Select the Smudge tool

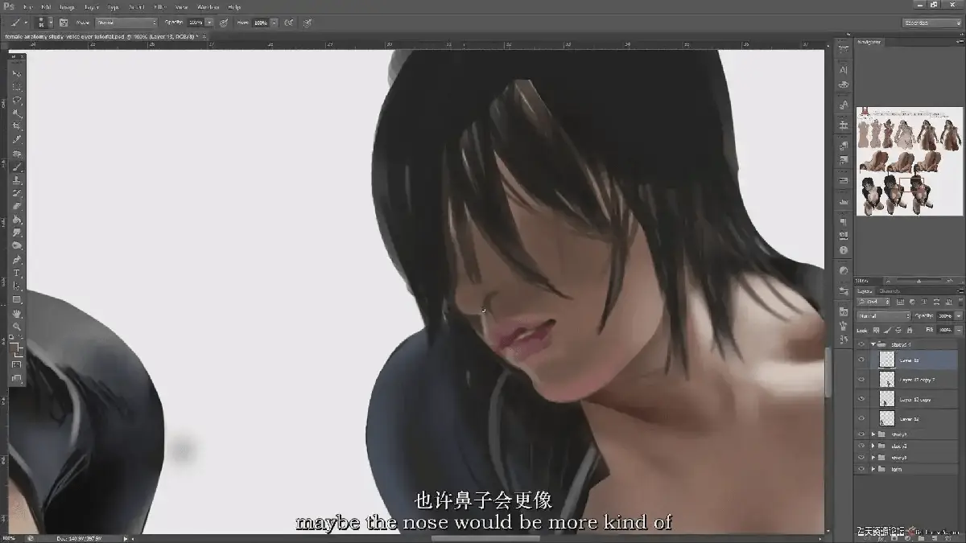(17, 232)
